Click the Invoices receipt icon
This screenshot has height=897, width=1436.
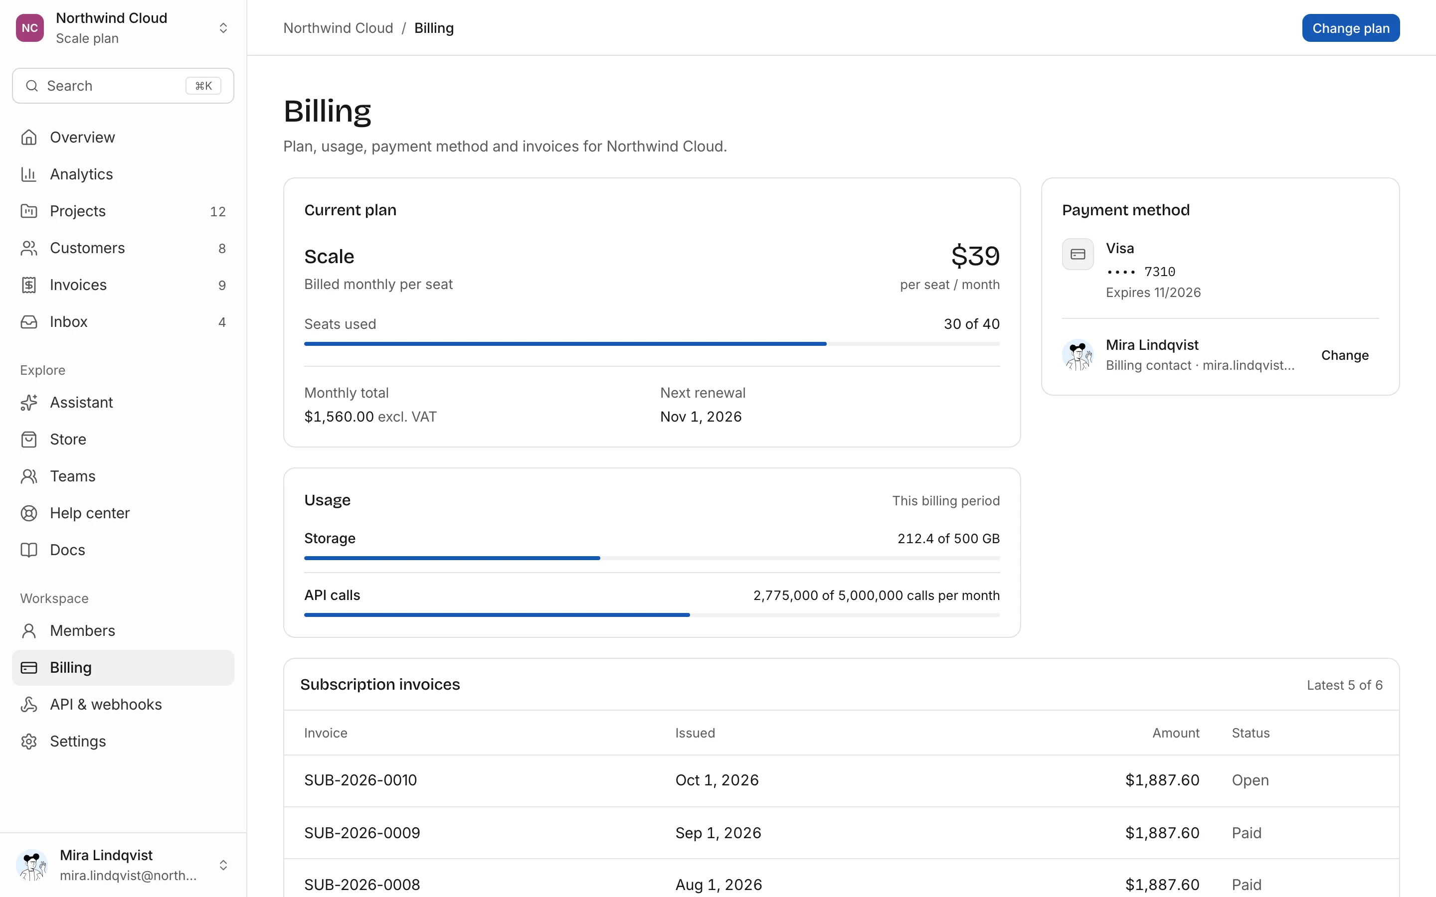coord(28,285)
